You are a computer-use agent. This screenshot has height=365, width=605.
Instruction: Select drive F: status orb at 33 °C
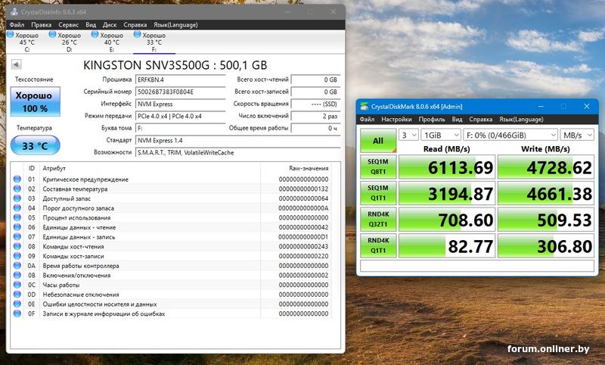(x=137, y=35)
